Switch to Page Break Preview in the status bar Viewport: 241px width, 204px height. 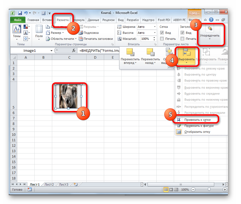(x=176, y=190)
